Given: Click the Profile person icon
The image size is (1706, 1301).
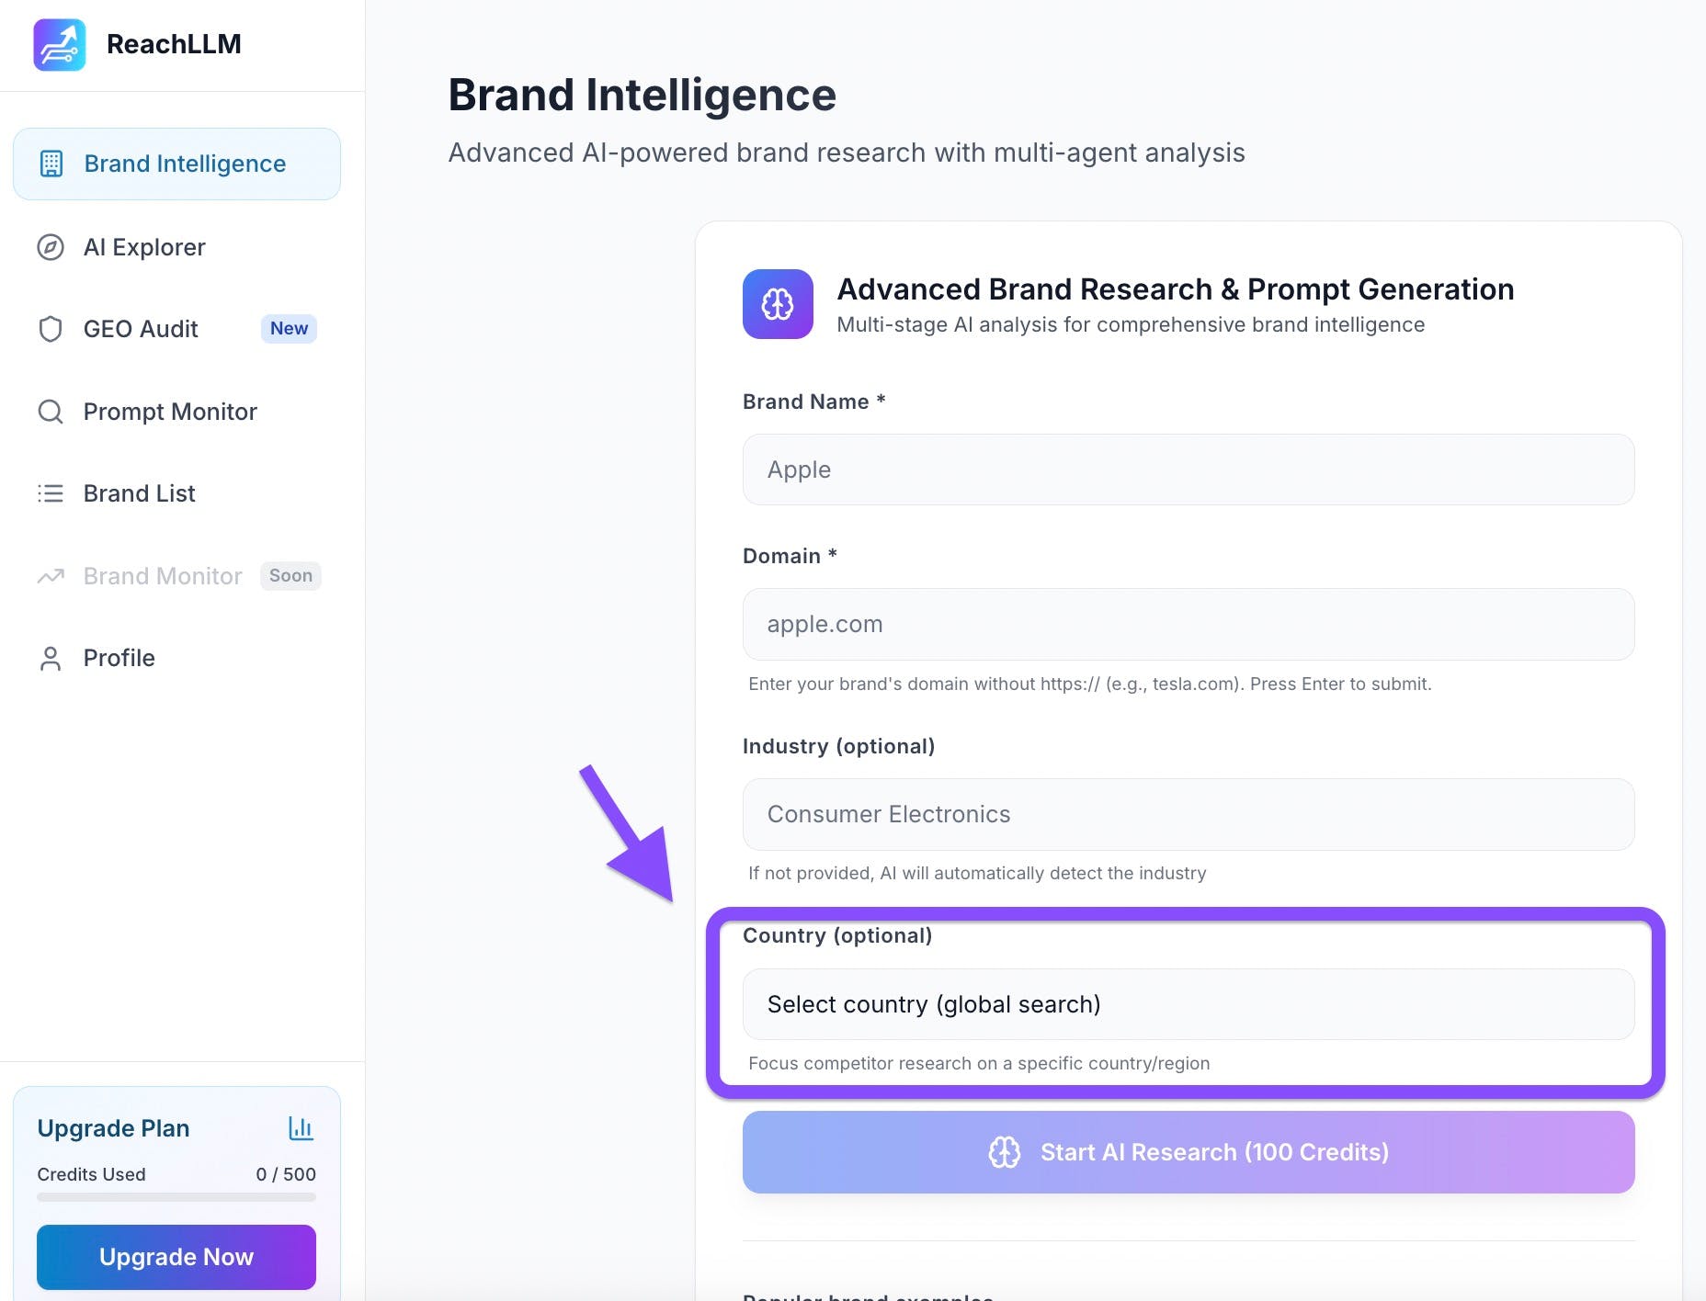Looking at the screenshot, I should (51, 658).
